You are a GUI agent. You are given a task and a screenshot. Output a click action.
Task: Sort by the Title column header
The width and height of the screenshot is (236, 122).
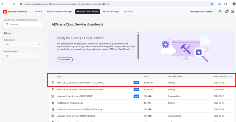coord(59,76)
